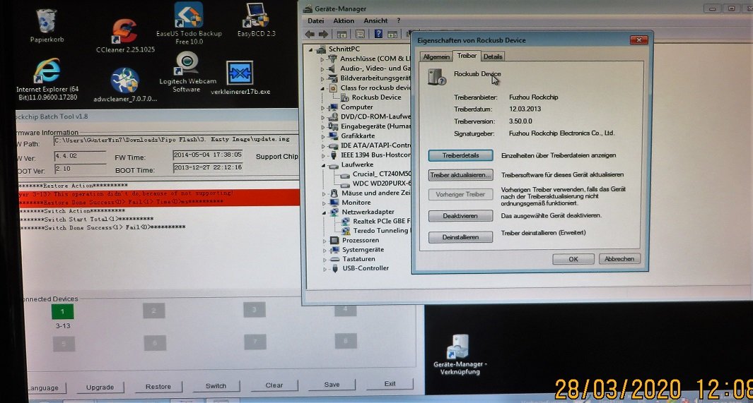Expand the Computer node

(x=322, y=107)
